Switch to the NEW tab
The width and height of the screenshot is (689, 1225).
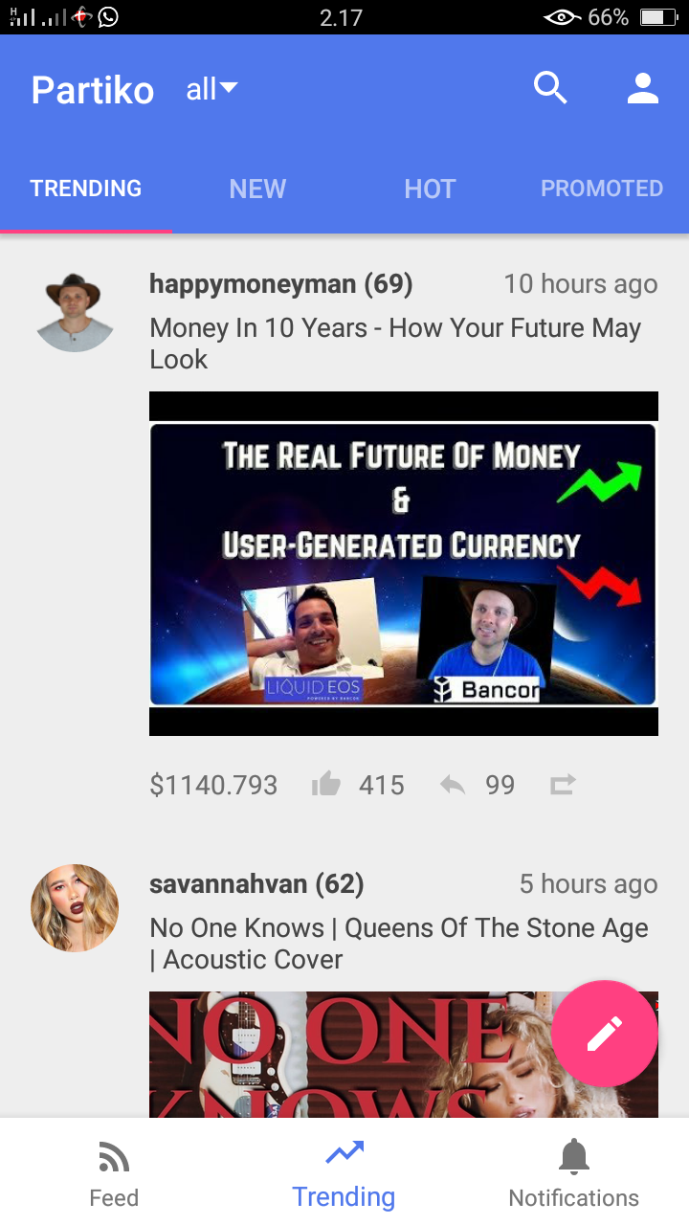click(257, 189)
